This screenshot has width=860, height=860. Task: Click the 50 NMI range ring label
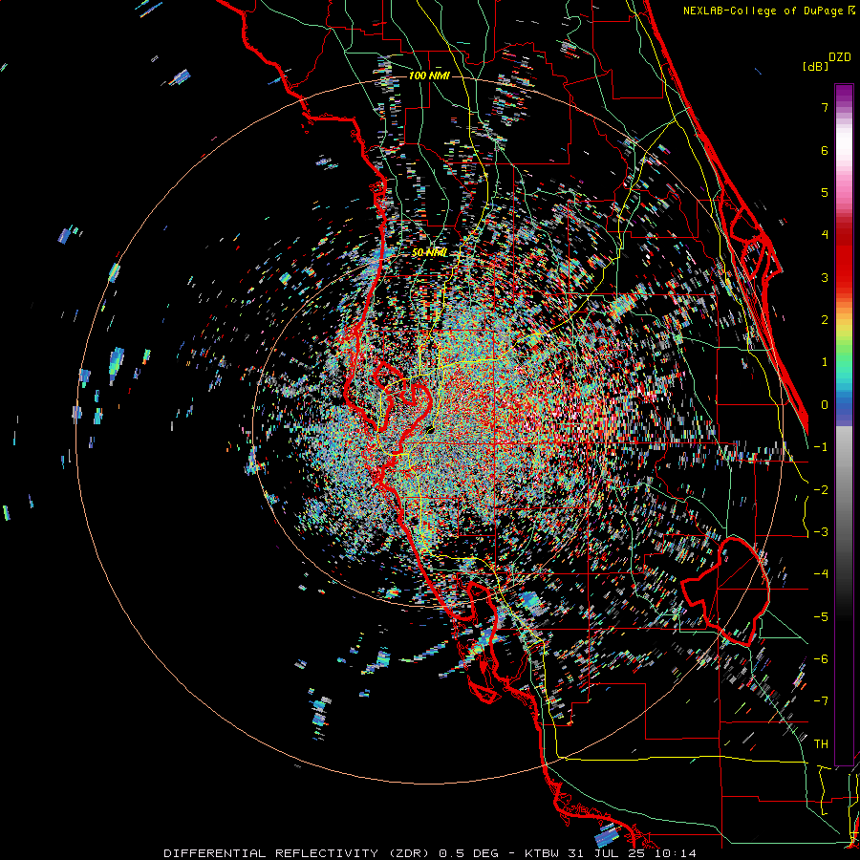coord(429,253)
